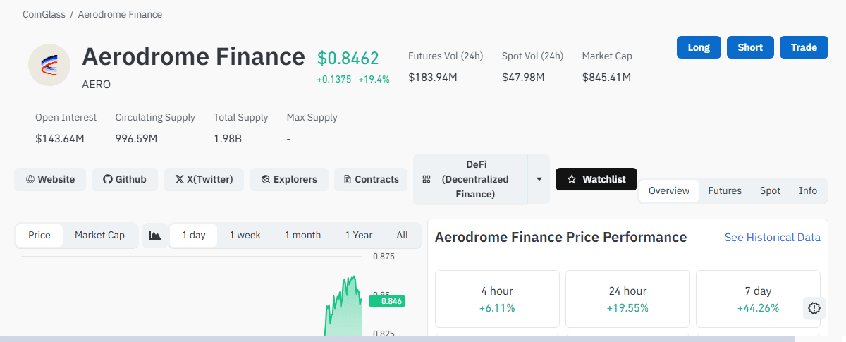
Task: Open the Website link button
Action: tap(50, 179)
